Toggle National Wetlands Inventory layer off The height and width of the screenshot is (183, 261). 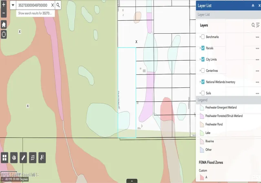coord(203,82)
